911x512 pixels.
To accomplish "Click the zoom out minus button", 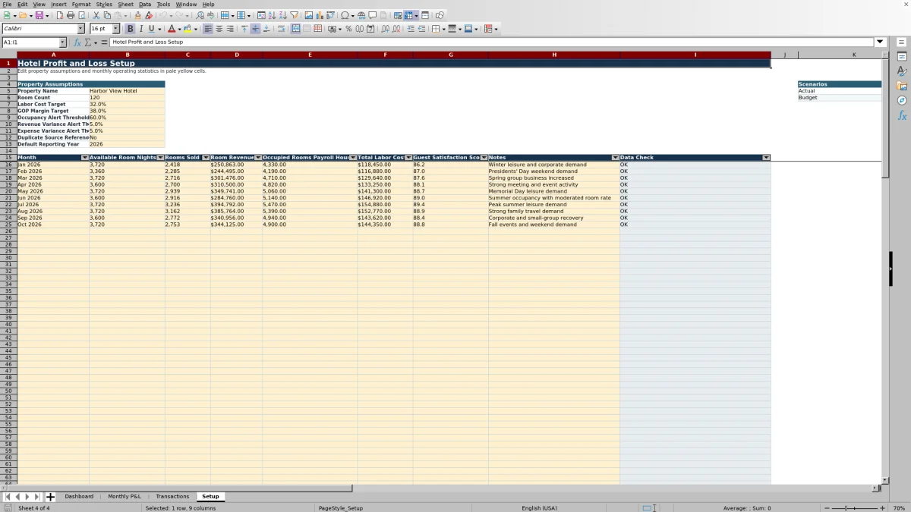I will (827, 508).
